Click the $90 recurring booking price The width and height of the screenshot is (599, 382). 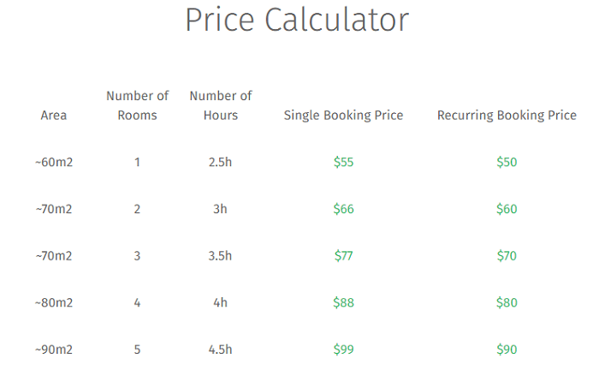(x=507, y=349)
